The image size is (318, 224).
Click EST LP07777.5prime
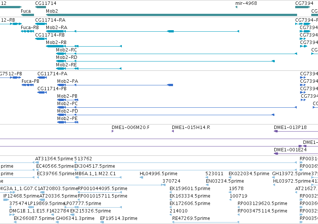93,207
